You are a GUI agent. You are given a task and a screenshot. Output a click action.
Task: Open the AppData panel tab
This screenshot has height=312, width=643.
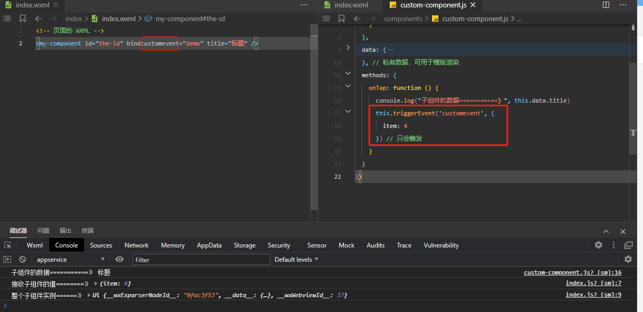209,245
